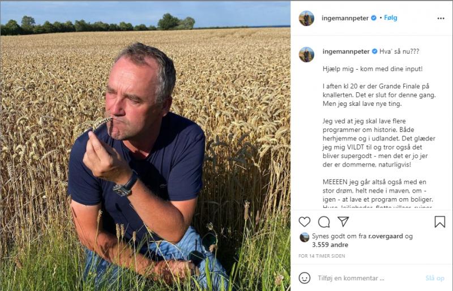The width and height of the screenshot is (453, 291).
Task: Click the Følg follow button
Action: pyautogui.click(x=391, y=18)
